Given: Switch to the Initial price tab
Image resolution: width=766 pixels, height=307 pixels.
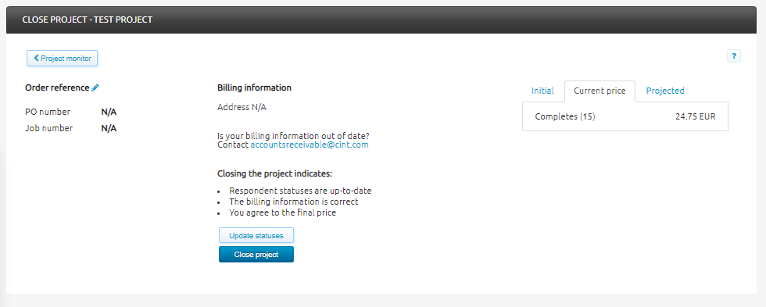Looking at the screenshot, I should (542, 91).
